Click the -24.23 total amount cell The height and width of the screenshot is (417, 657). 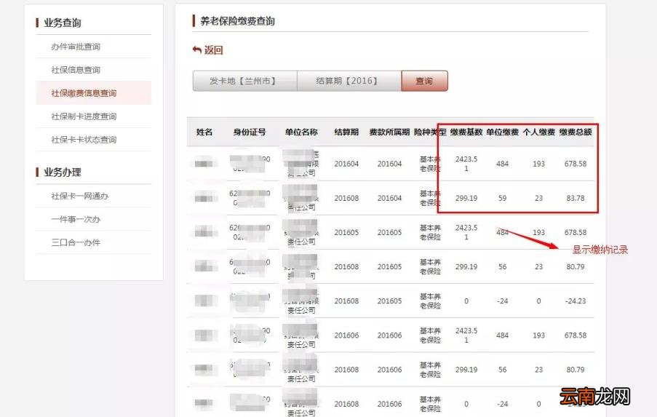coord(576,301)
